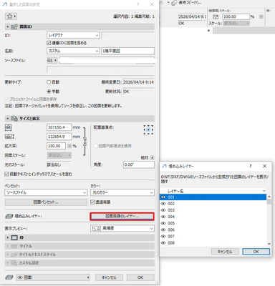
Task: Click the source file folder icon
Action: (x=50, y=60)
